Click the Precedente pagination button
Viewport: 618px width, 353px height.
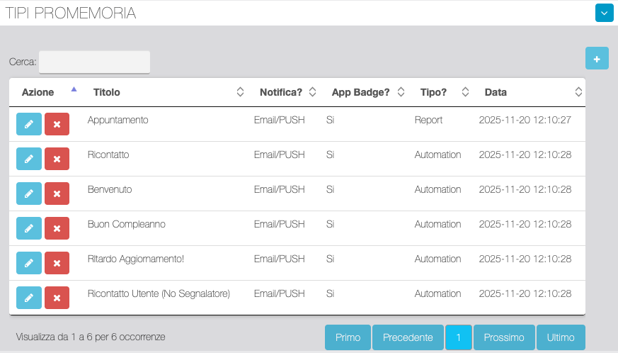click(408, 337)
